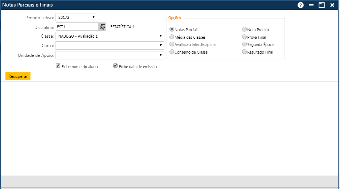This screenshot has width=340, height=189.
Task: Choose Resultado Final radio option
Action: [244, 52]
